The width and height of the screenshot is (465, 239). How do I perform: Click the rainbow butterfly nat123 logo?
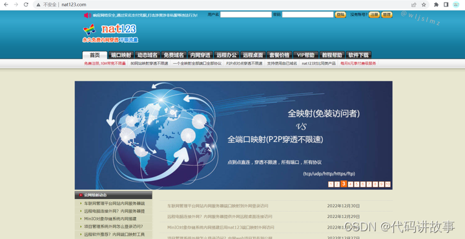89,30
